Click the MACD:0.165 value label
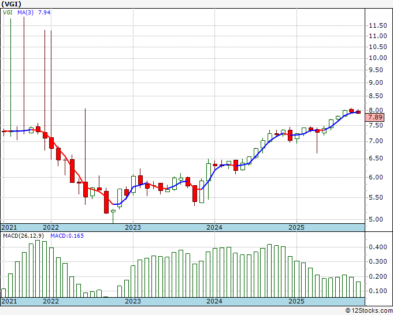The width and height of the screenshot is (393, 315). pos(67,236)
